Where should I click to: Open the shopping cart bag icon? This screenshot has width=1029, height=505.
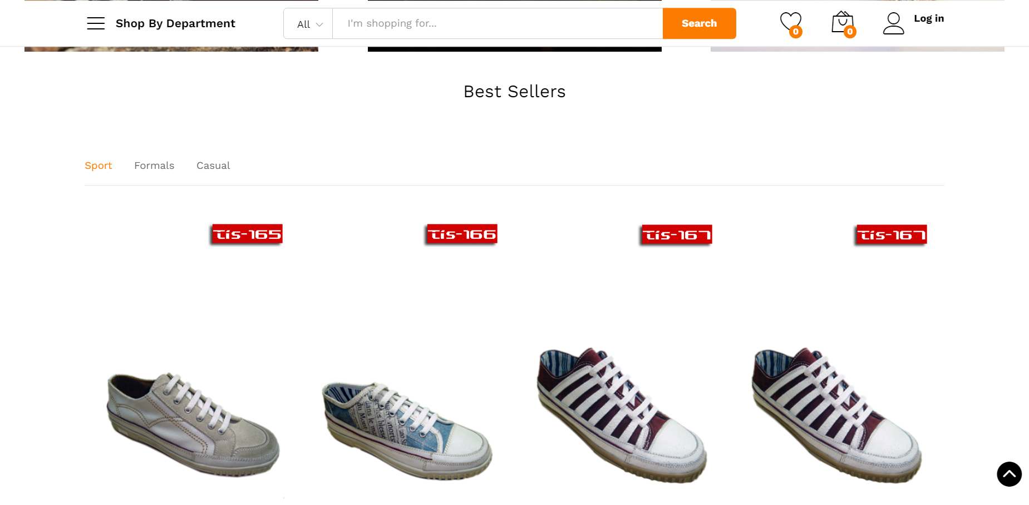tap(842, 23)
